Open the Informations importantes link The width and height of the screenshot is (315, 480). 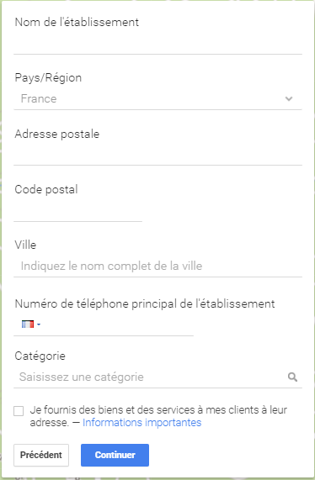(x=142, y=423)
